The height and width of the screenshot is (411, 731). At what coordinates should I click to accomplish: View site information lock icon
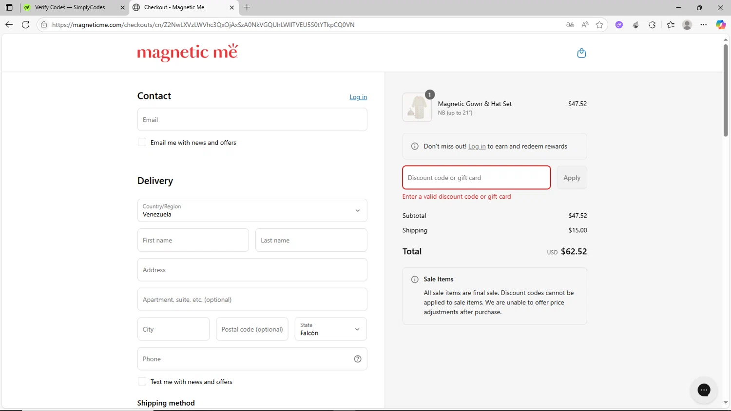pos(44,24)
